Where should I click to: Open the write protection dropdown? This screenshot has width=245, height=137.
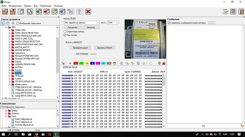coord(81,23)
